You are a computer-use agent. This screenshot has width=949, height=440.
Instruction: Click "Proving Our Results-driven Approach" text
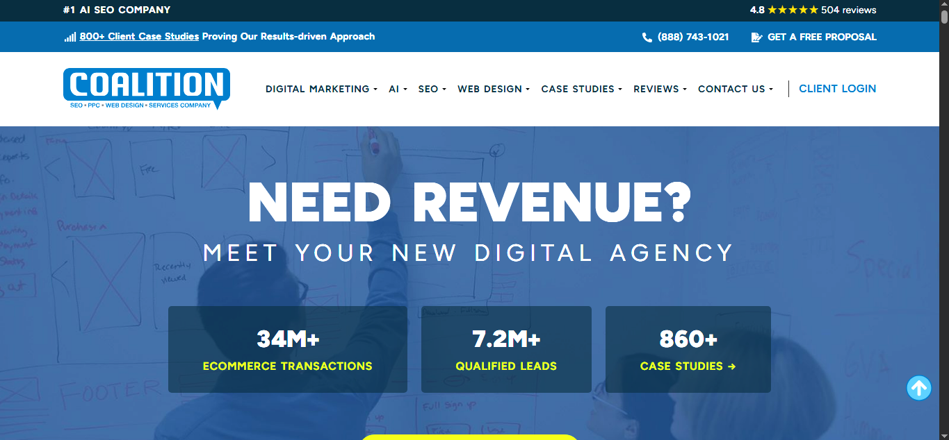(x=289, y=37)
